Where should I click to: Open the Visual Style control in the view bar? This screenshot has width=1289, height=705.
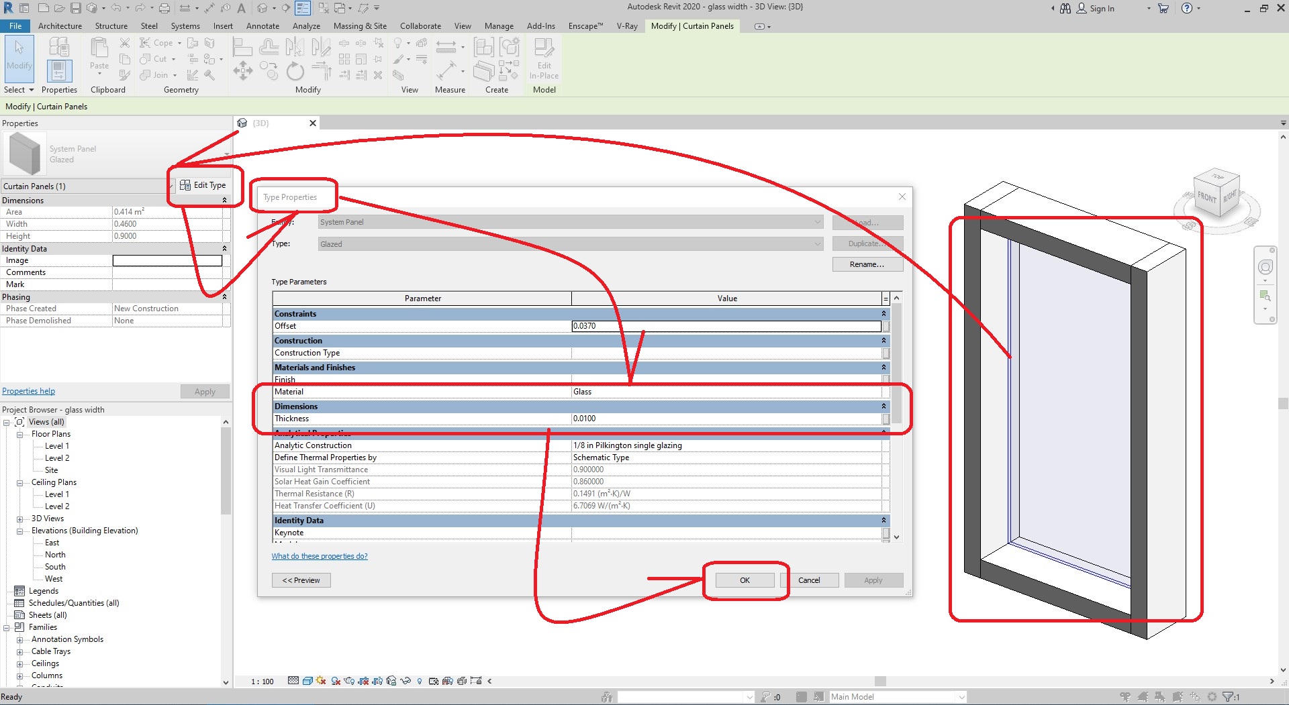[307, 682]
